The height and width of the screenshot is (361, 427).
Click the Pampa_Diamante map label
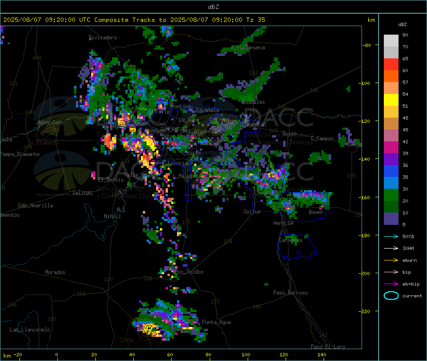tap(20, 154)
